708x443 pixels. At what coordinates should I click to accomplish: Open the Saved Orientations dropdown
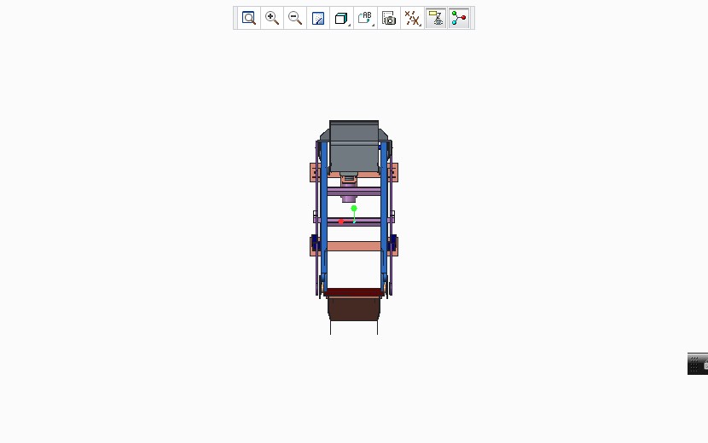365,18
